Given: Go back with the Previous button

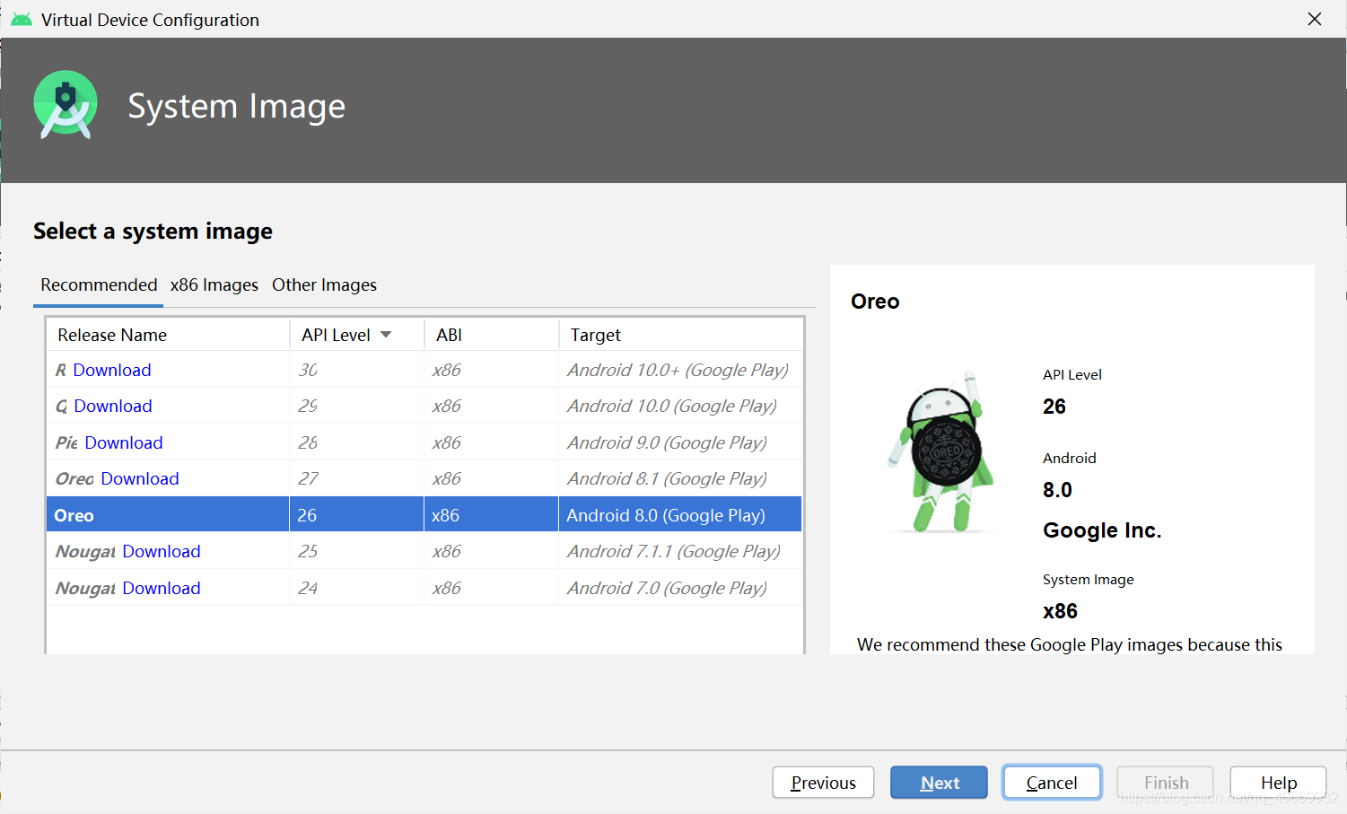Looking at the screenshot, I should pos(823,783).
